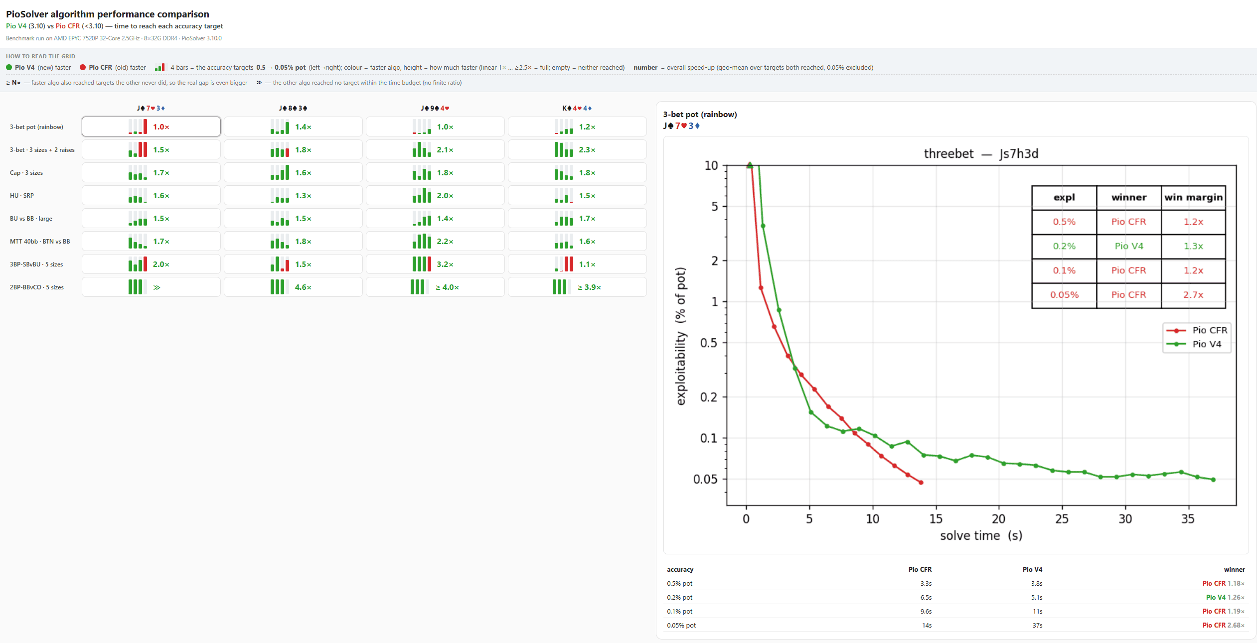Click the 'PioSolver algorithm performance comparison' title
This screenshot has height=643, width=1257.
[x=108, y=14]
